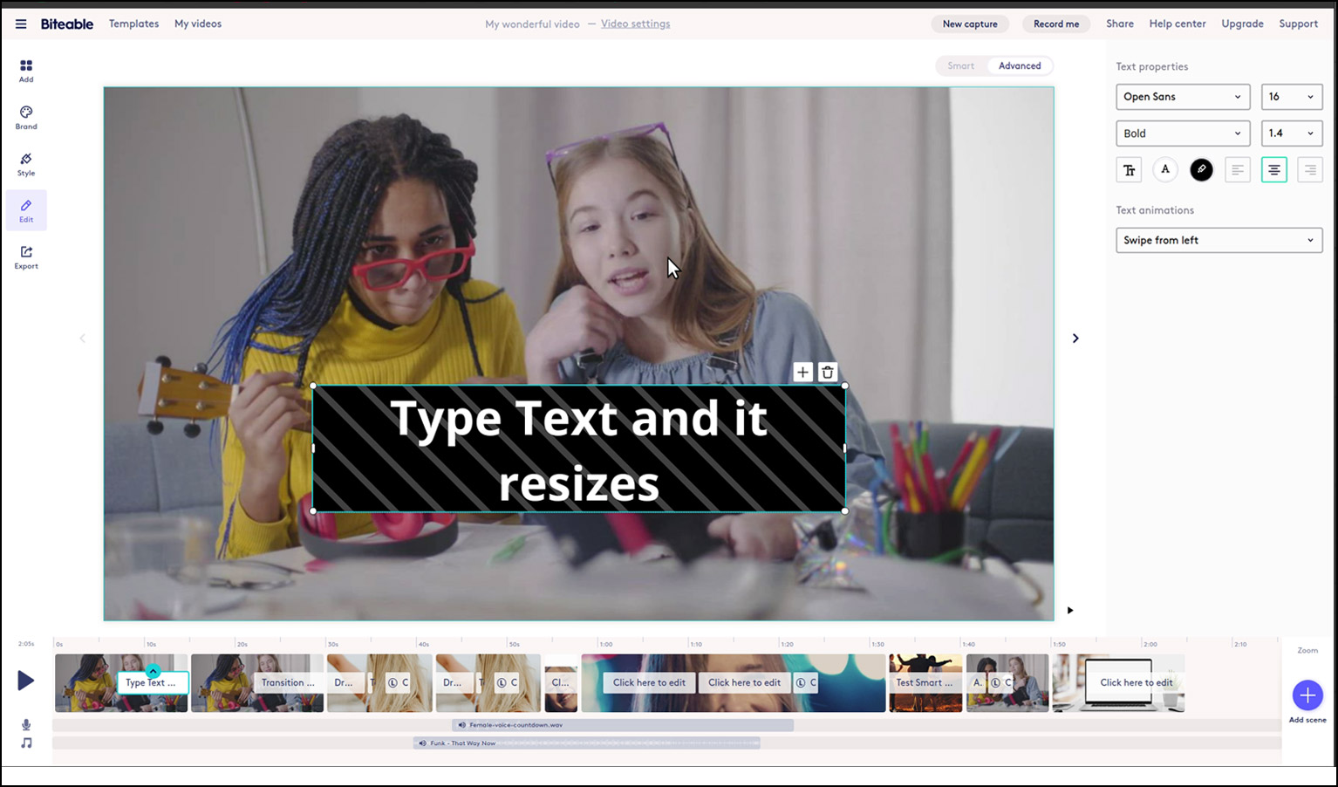Click the microphone voice-over icon
1338x787 pixels.
coord(26,725)
